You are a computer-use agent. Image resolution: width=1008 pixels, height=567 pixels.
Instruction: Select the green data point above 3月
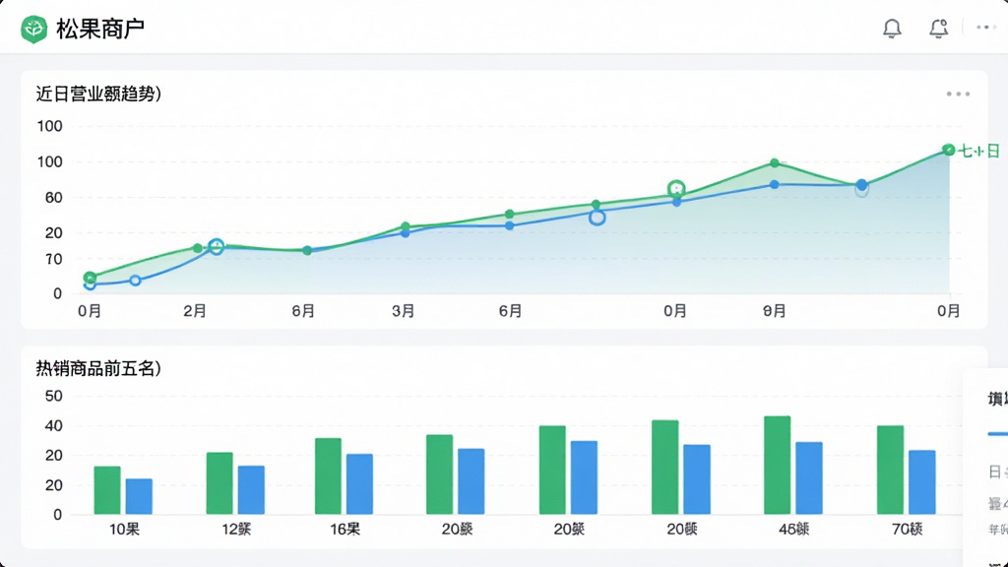coord(406,226)
